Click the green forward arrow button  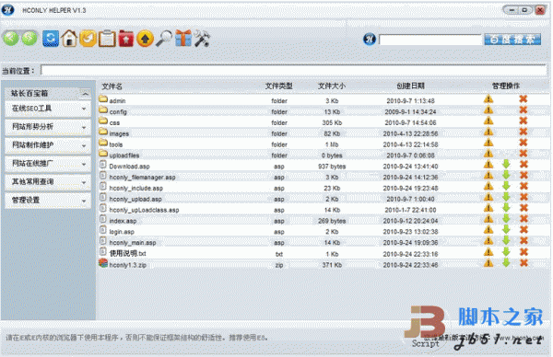tap(29, 38)
